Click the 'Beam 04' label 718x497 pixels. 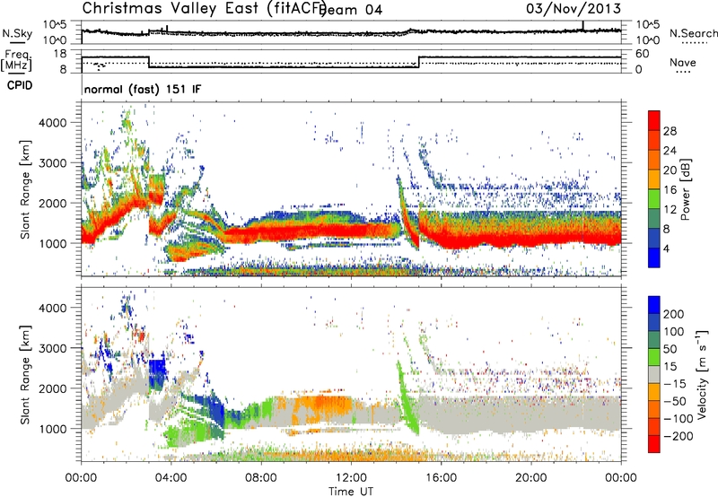point(352,10)
